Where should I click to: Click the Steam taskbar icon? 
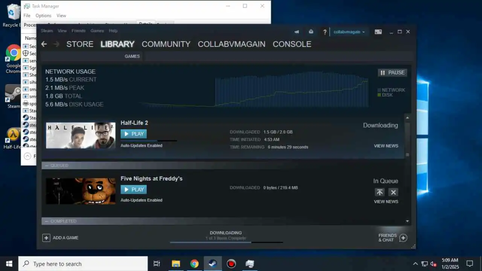[213, 264]
